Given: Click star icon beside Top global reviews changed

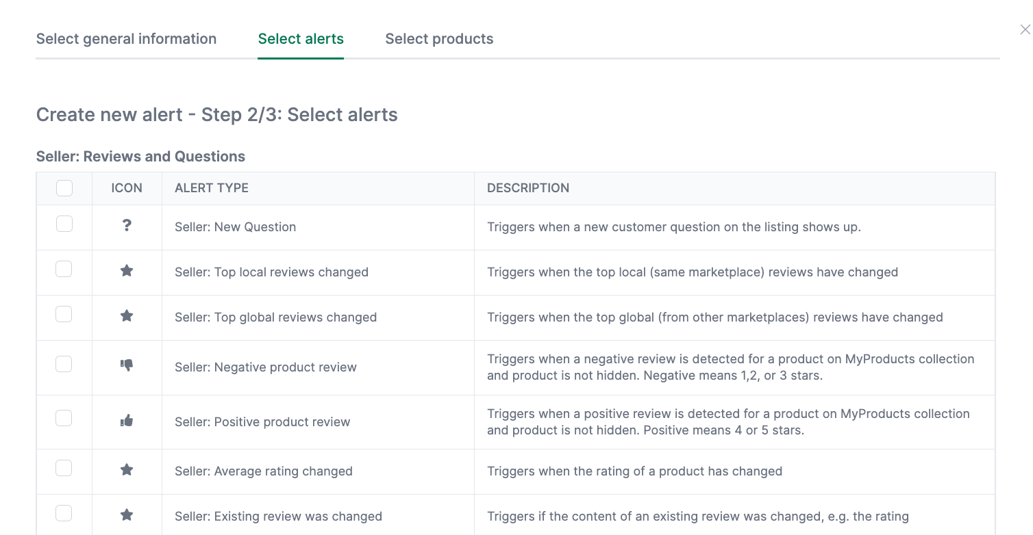Looking at the screenshot, I should pyautogui.click(x=127, y=316).
